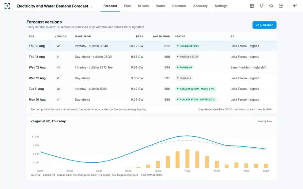Screen dimensions: 303x189
Task: Click the 9.39 GW peak value
Action: [137, 100]
